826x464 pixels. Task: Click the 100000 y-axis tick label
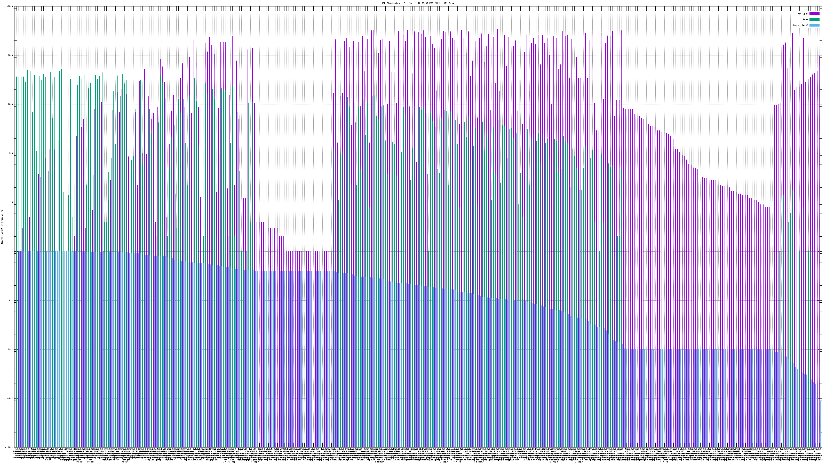(9, 6)
